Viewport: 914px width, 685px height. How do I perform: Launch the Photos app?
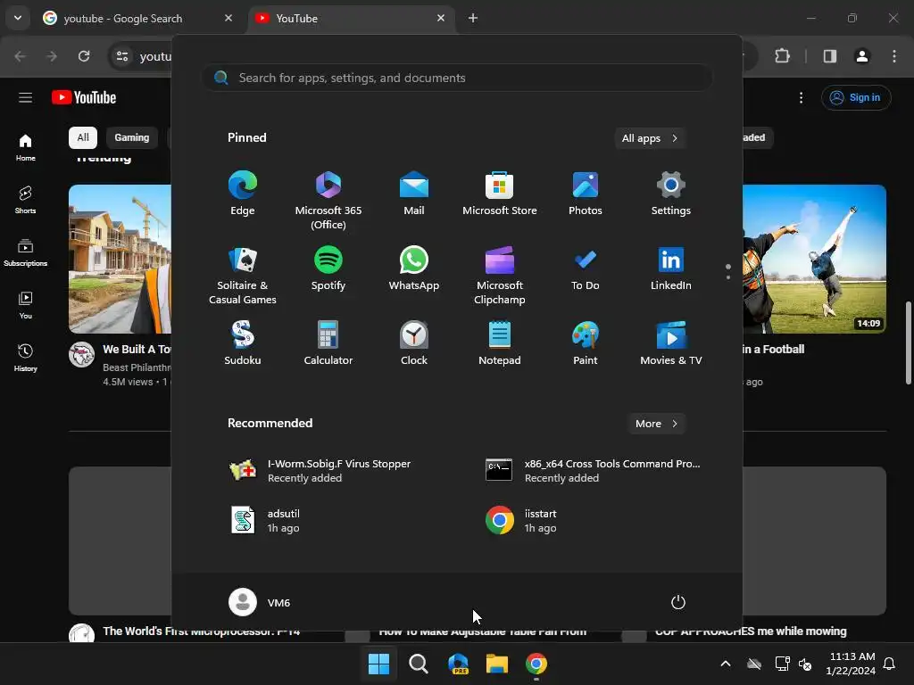pyautogui.click(x=586, y=194)
